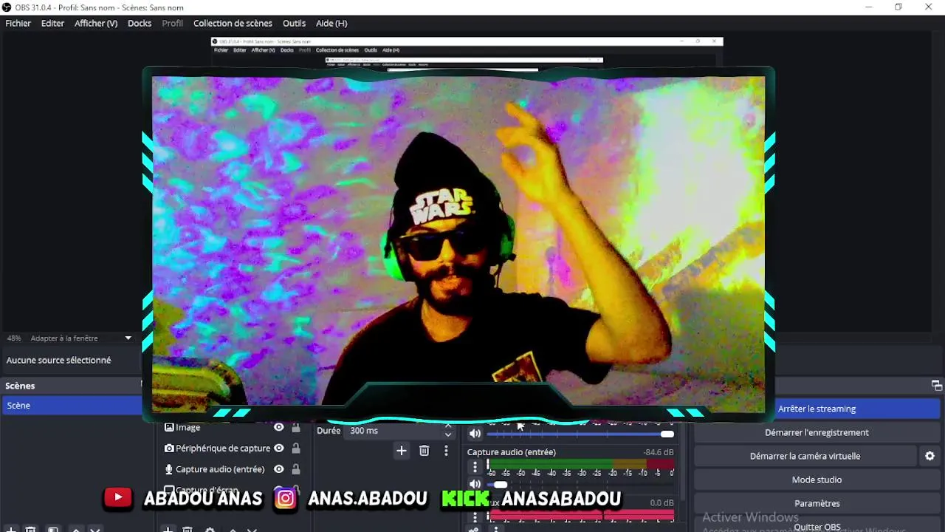The width and height of the screenshot is (945, 532).
Task: Toggle the lock on the Image source
Action: [x=296, y=427]
